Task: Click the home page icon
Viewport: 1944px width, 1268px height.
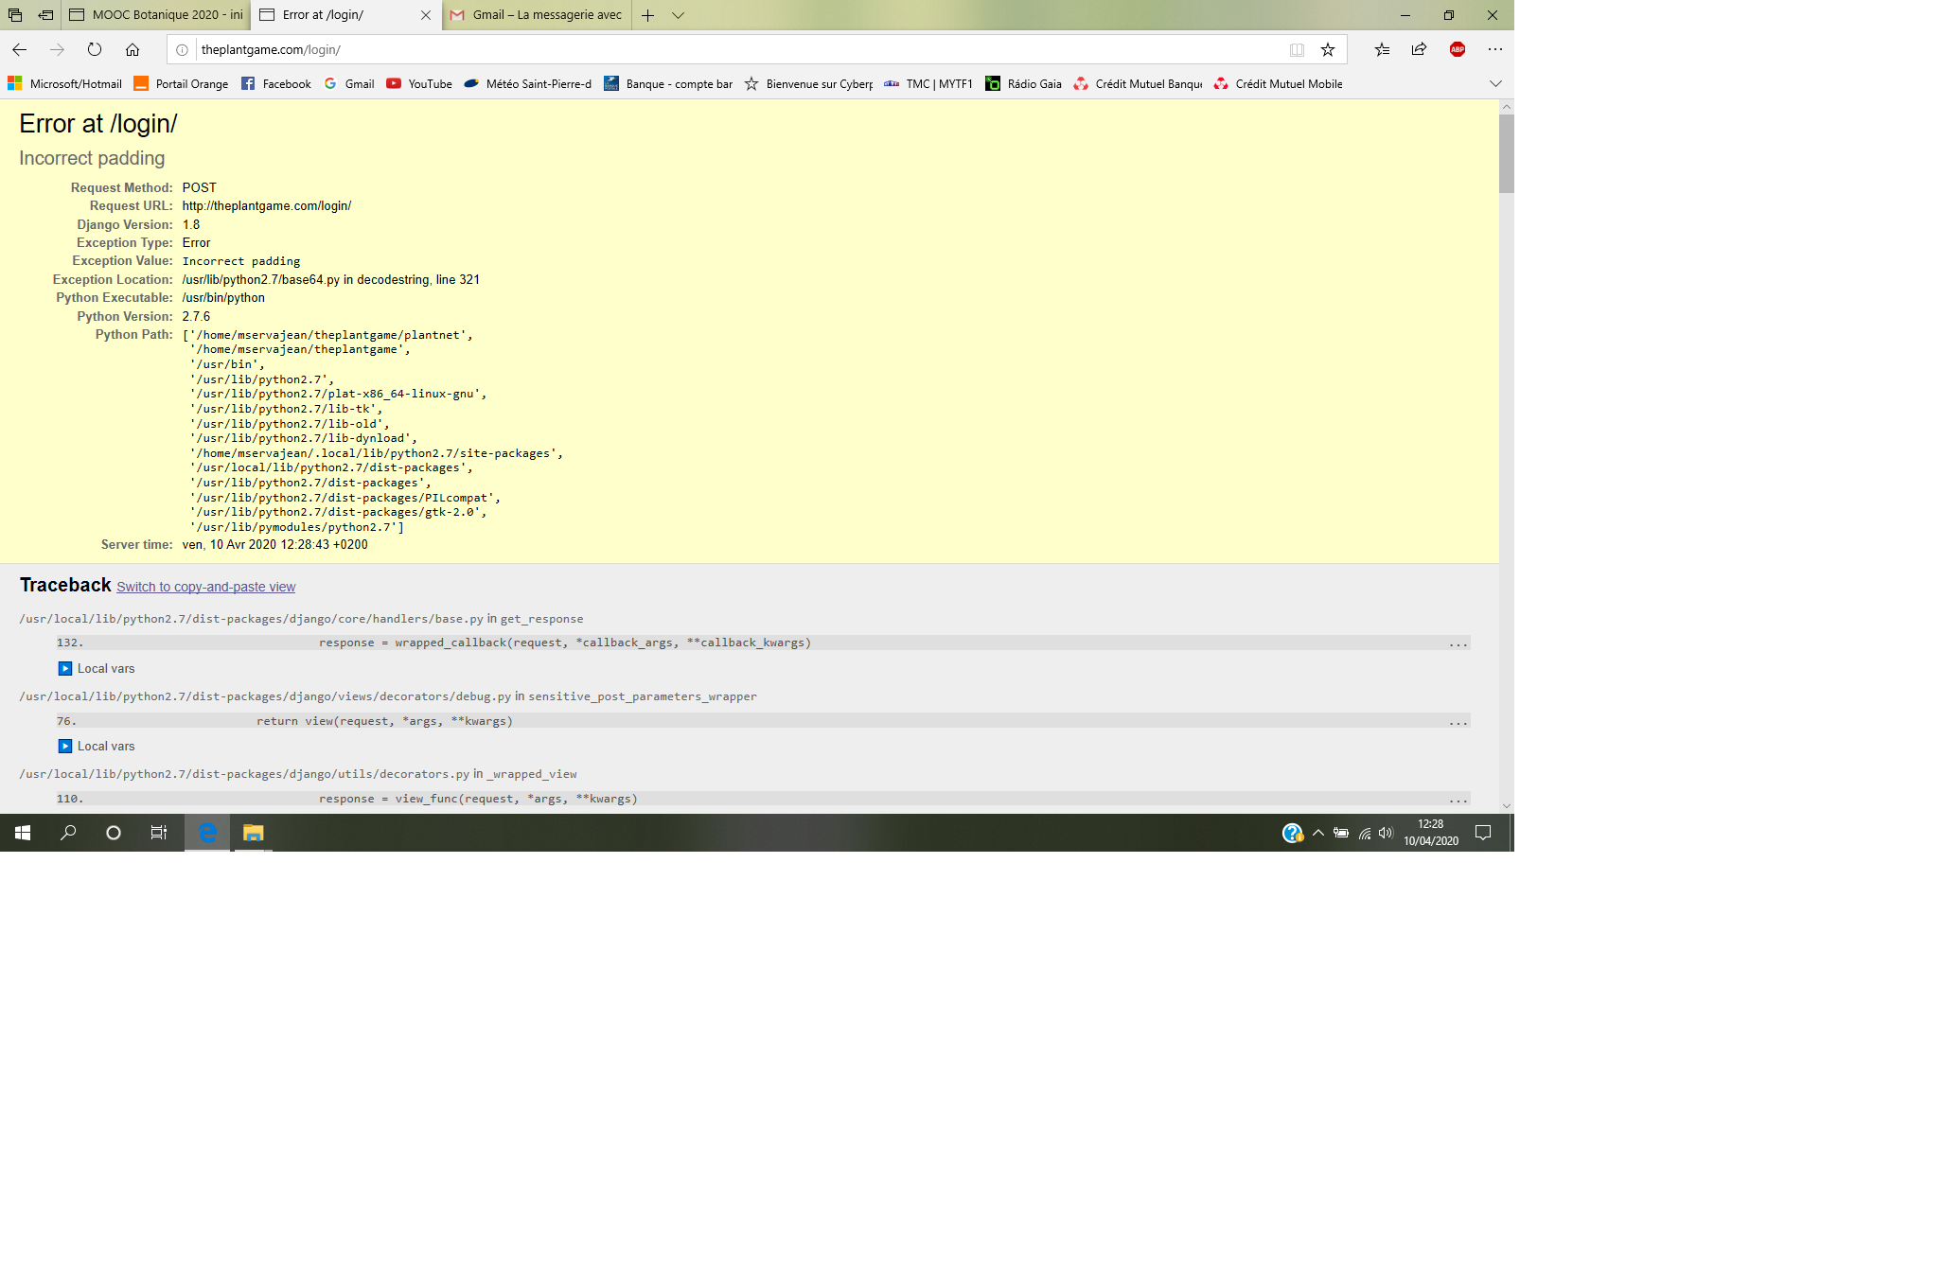Action: tap(133, 49)
